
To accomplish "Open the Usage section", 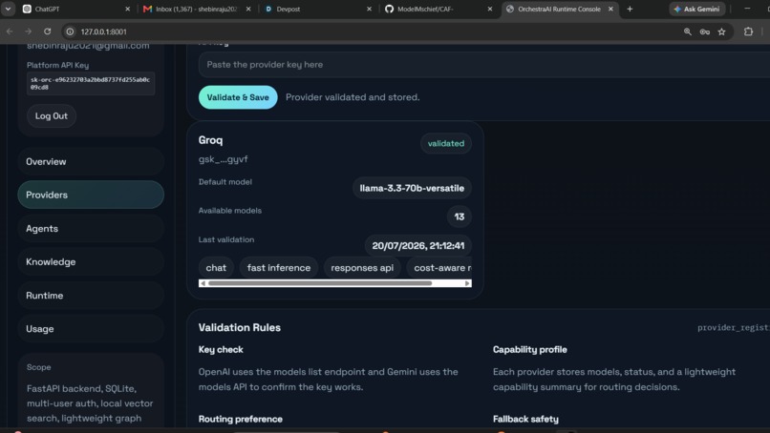I will [91, 328].
